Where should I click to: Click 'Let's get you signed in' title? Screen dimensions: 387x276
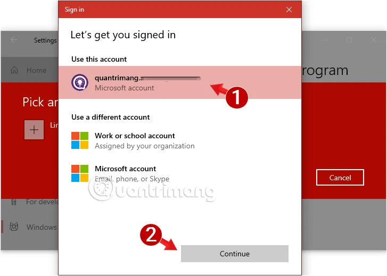pyautogui.click(x=123, y=35)
